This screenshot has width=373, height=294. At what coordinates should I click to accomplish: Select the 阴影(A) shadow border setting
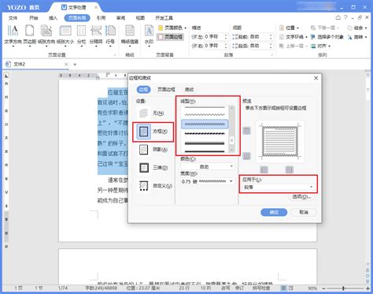click(153, 150)
